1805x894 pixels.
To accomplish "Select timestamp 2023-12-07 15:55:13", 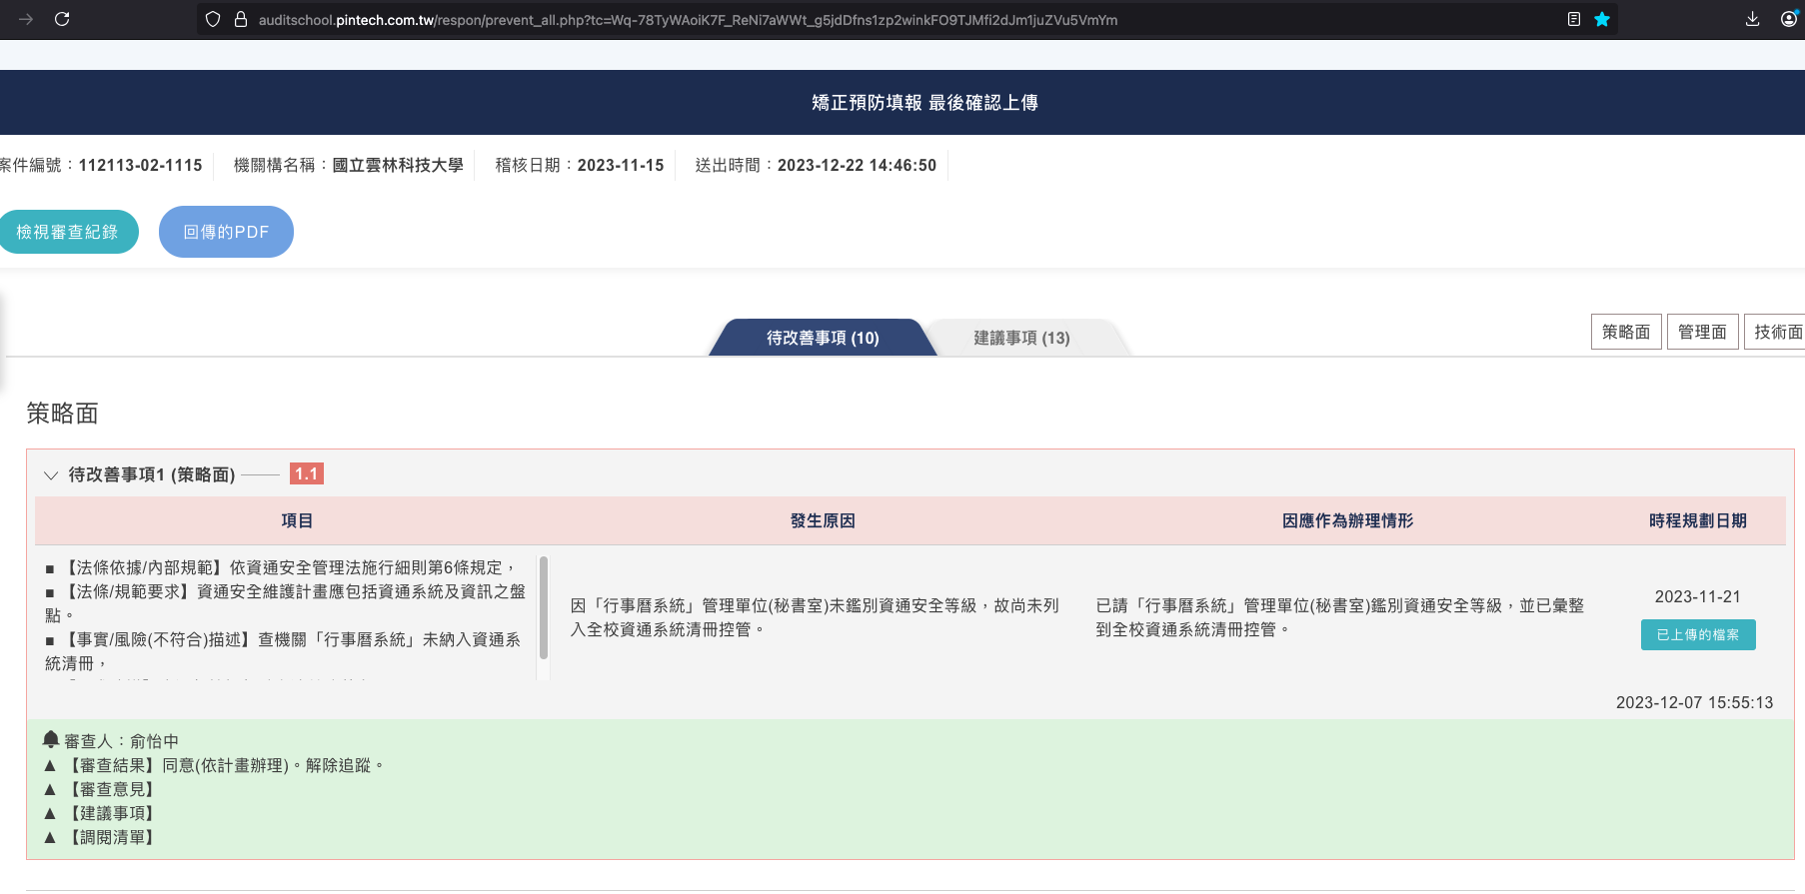I will [1694, 702].
